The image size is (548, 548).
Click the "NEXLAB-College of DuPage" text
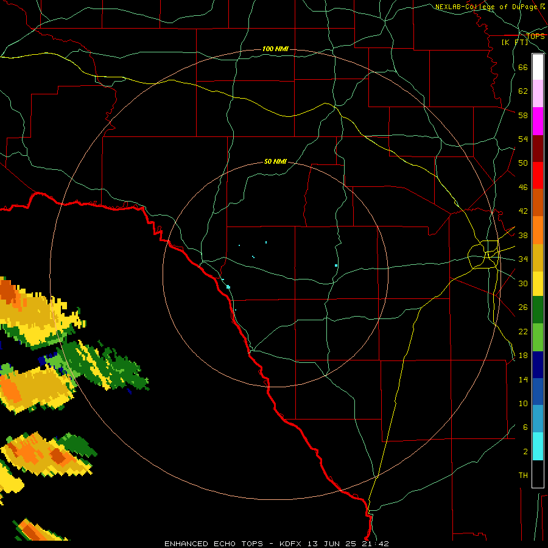(487, 7)
